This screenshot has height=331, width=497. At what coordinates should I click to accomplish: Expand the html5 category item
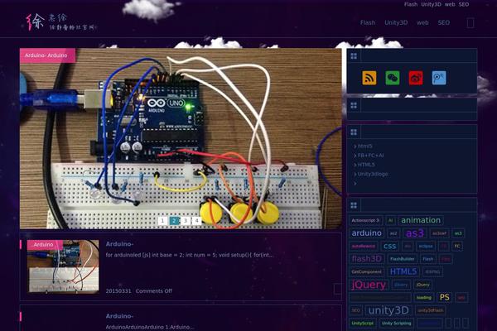[364, 146]
